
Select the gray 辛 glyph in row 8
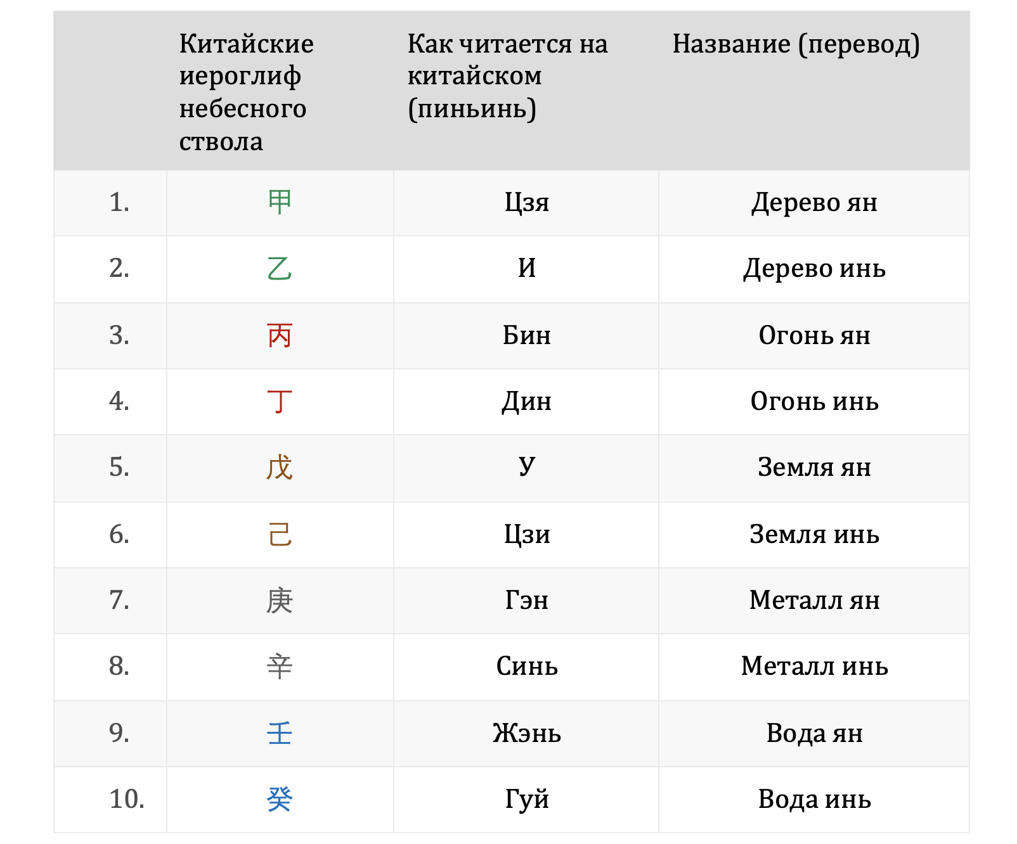point(280,667)
